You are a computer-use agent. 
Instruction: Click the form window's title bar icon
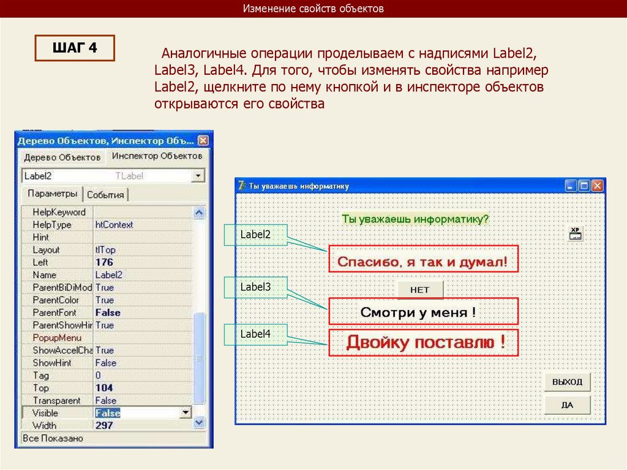point(241,185)
